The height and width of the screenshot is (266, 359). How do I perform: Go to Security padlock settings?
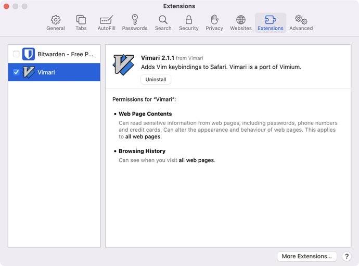pos(188,22)
